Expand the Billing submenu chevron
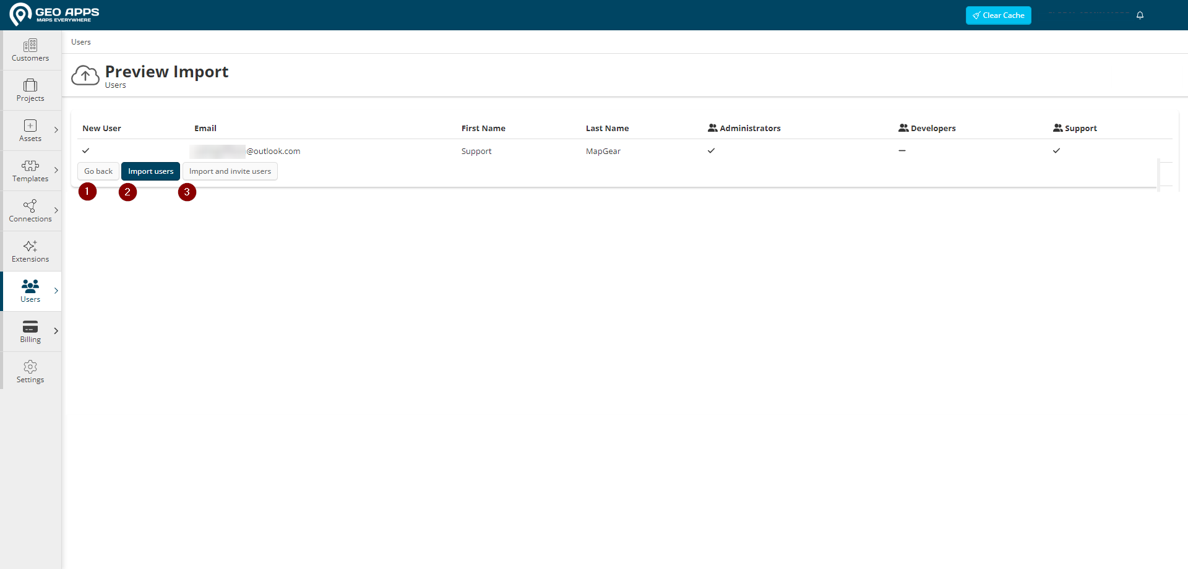 pos(56,331)
